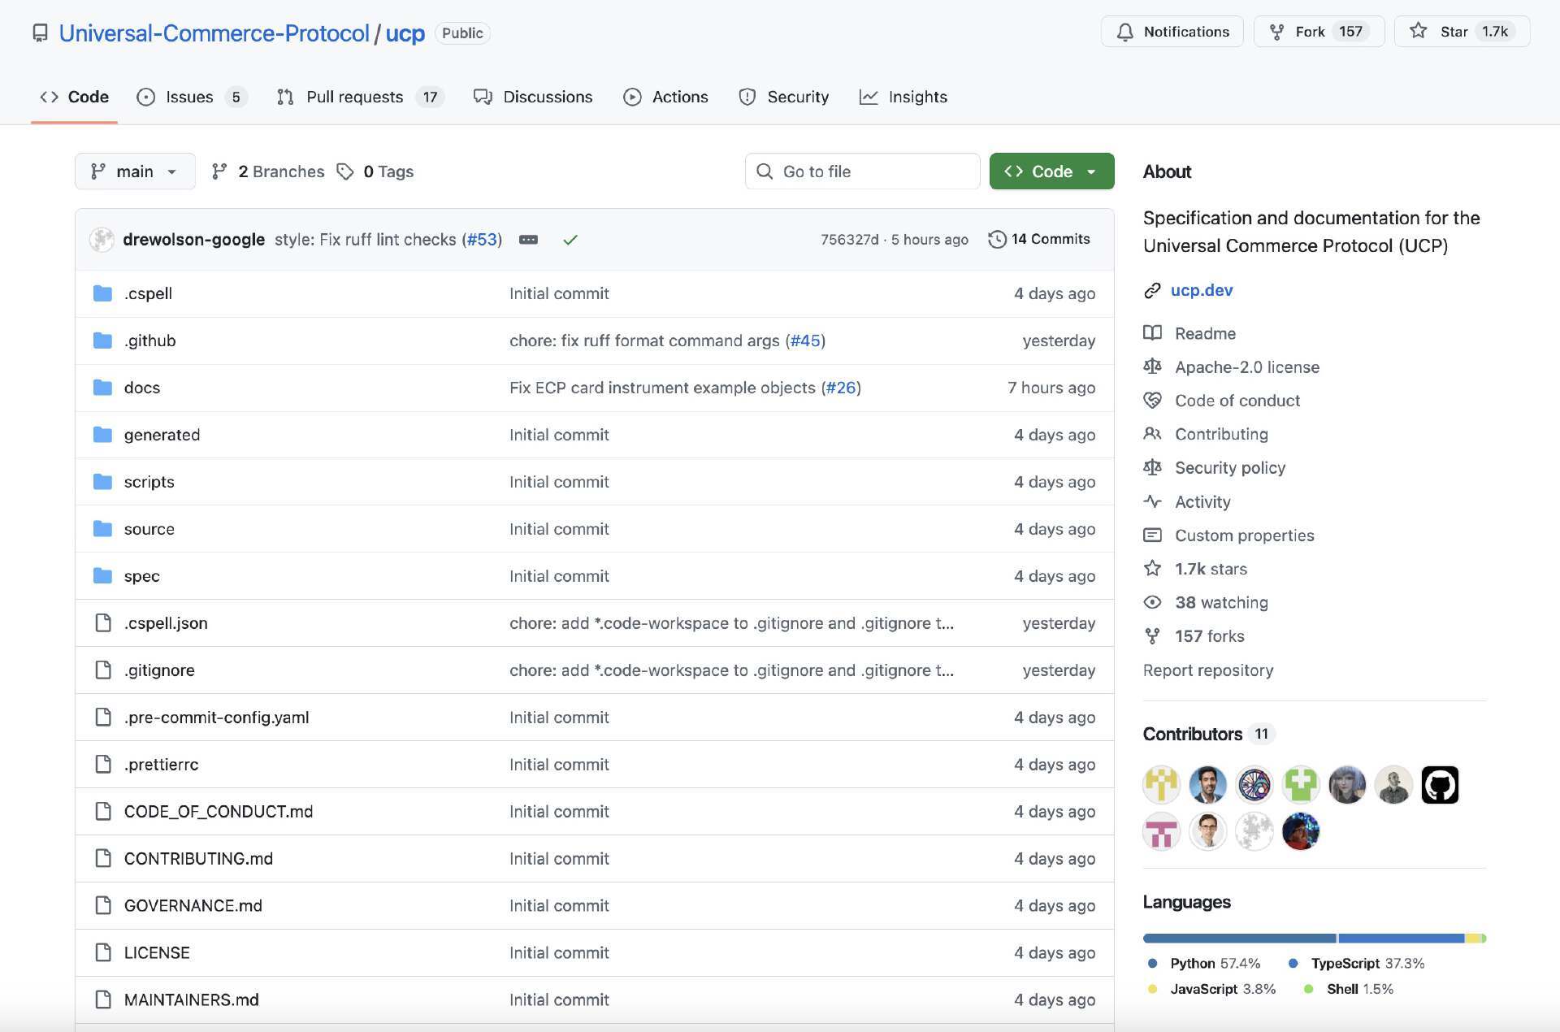Open the docs folder icon
The height and width of the screenshot is (1032, 1560).
coord(102,388)
